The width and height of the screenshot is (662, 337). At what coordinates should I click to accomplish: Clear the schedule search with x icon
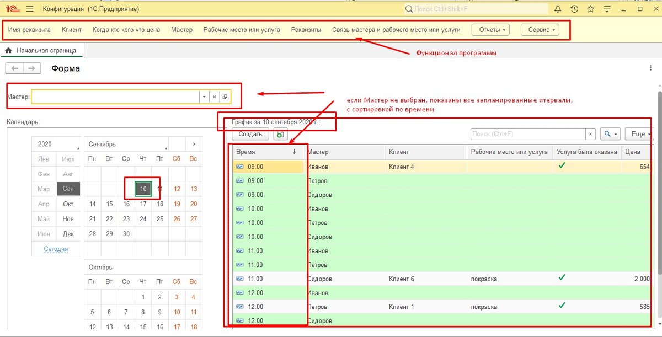pyautogui.click(x=591, y=134)
